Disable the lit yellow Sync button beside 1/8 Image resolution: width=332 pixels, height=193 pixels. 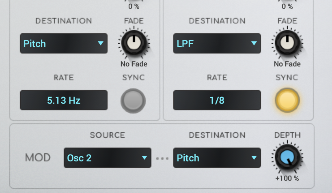point(287,100)
